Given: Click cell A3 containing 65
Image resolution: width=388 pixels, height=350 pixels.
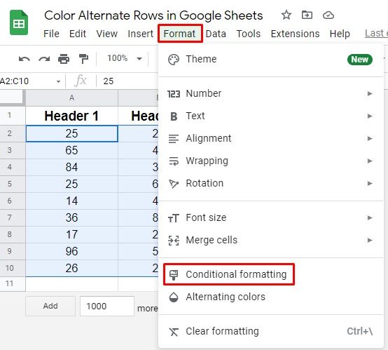Looking at the screenshot, I should [71, 151].
